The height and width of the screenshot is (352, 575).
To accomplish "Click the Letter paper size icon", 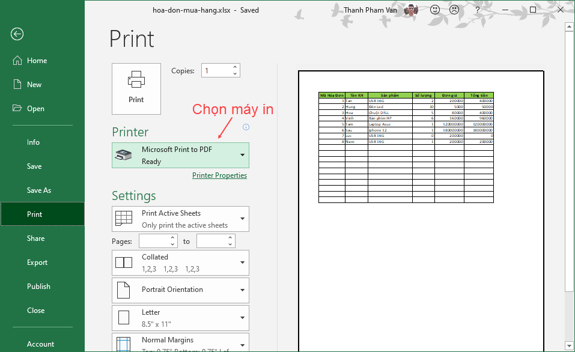I will click(124, 318).
